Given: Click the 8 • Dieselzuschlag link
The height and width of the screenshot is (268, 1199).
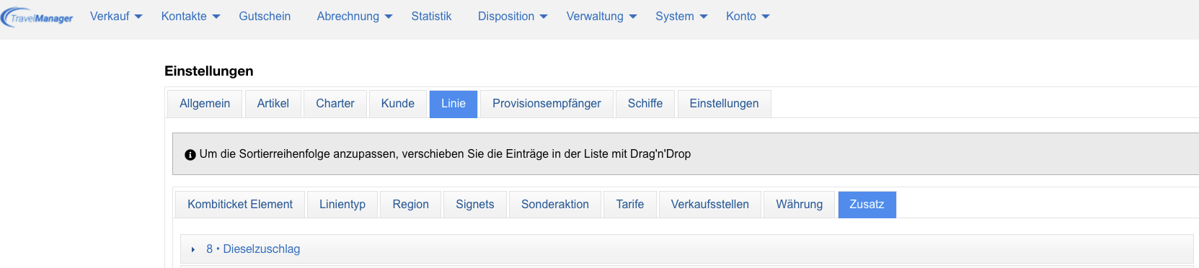Looking at the screenshot, I should click(x=253, y=249).
